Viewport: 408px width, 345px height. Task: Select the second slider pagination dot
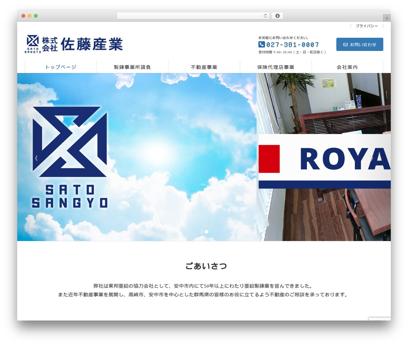tap(207, 232)
